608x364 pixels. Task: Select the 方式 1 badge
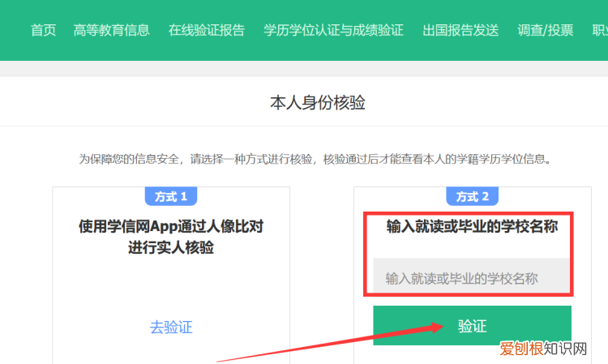171,196
